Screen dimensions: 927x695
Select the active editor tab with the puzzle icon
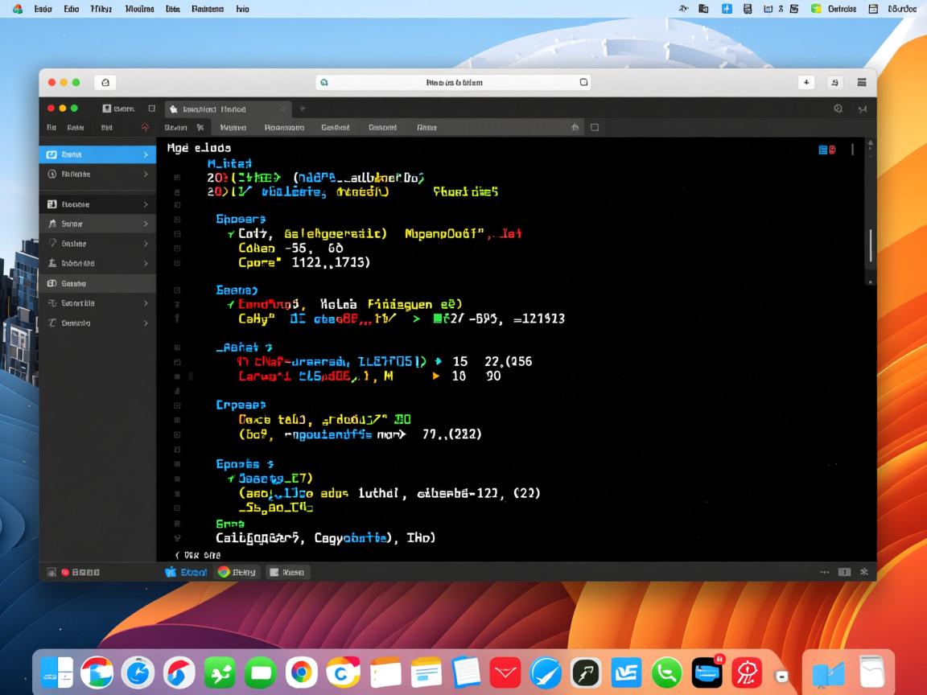pos(227,109)
